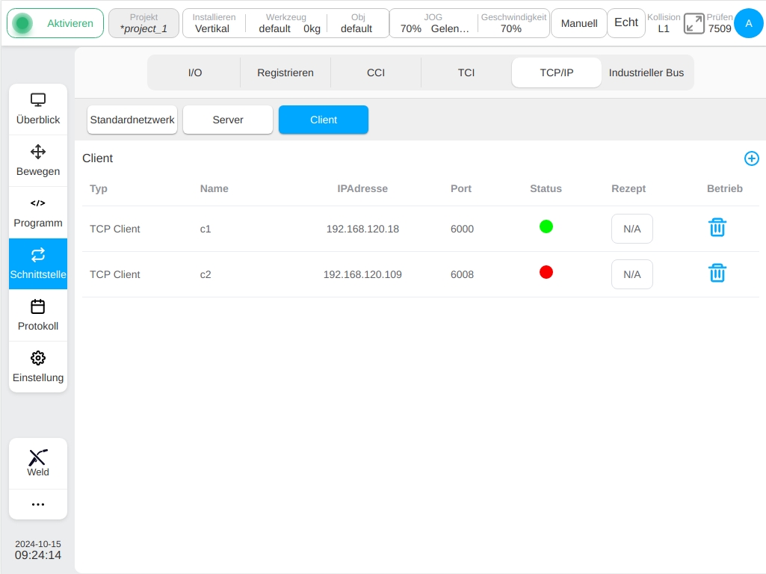Show more sidebar options via three dots

coord(38,504)
